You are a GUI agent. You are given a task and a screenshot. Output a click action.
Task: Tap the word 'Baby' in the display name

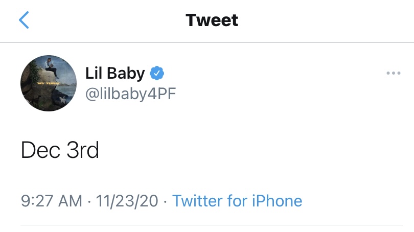click(126, 73)
